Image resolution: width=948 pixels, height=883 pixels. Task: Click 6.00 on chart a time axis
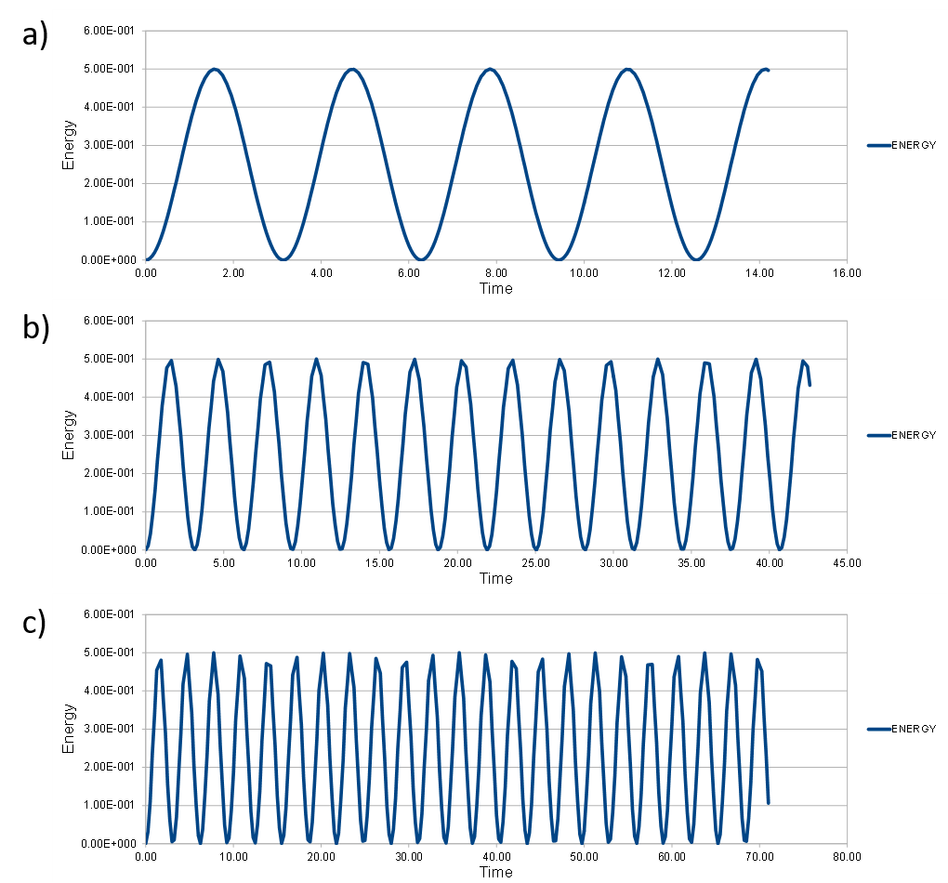[409, 273]
